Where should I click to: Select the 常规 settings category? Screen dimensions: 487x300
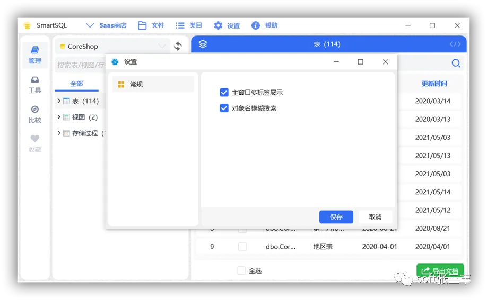point(153,84)
